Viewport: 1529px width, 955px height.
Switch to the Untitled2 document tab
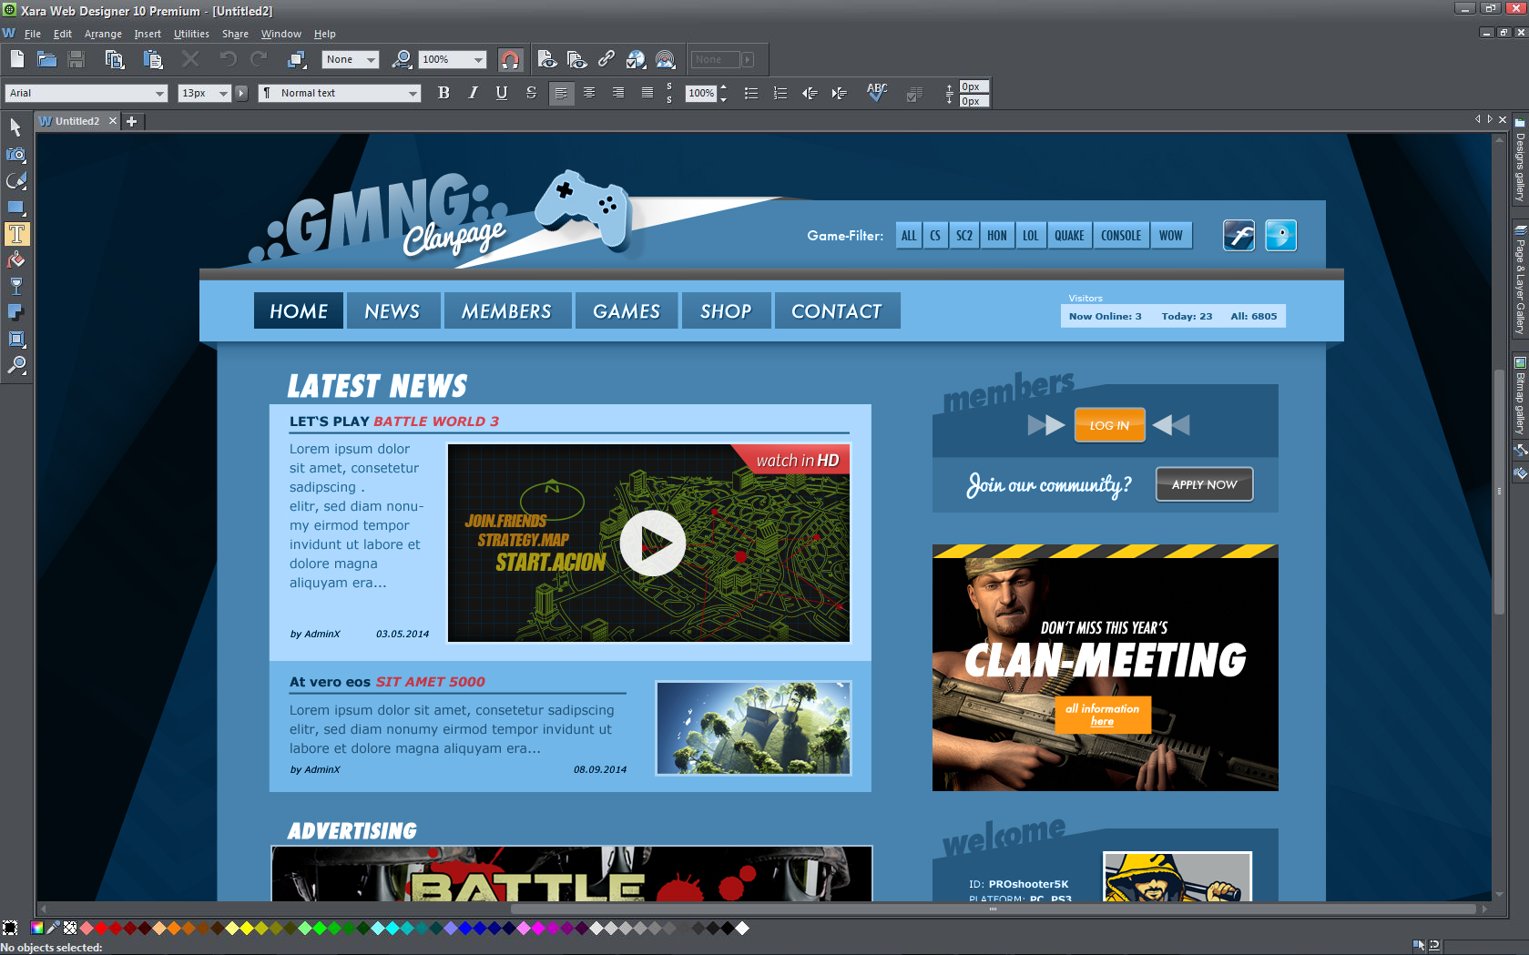coord(76,120)
